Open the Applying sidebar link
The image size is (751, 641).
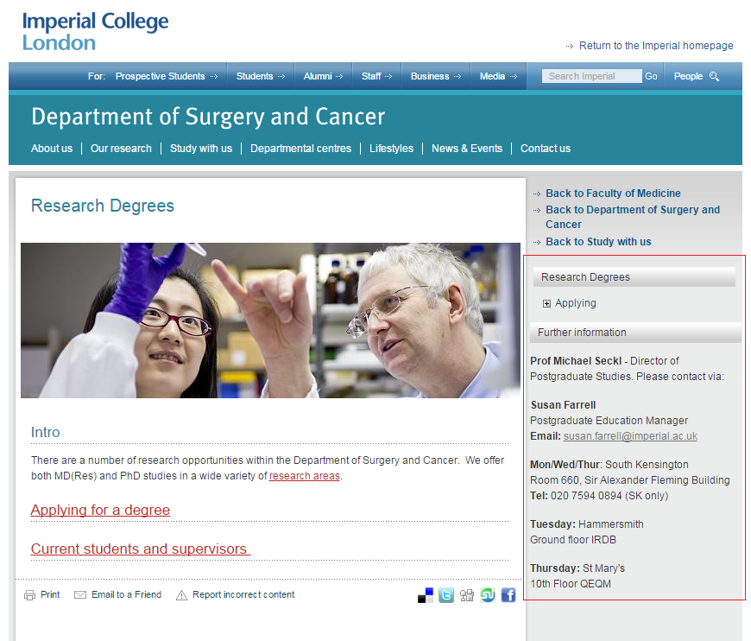tap(575, 303)
